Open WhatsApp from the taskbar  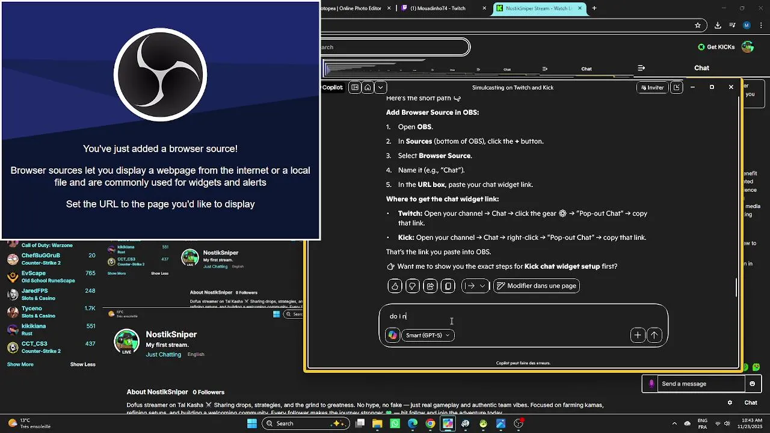pos(395,423)
